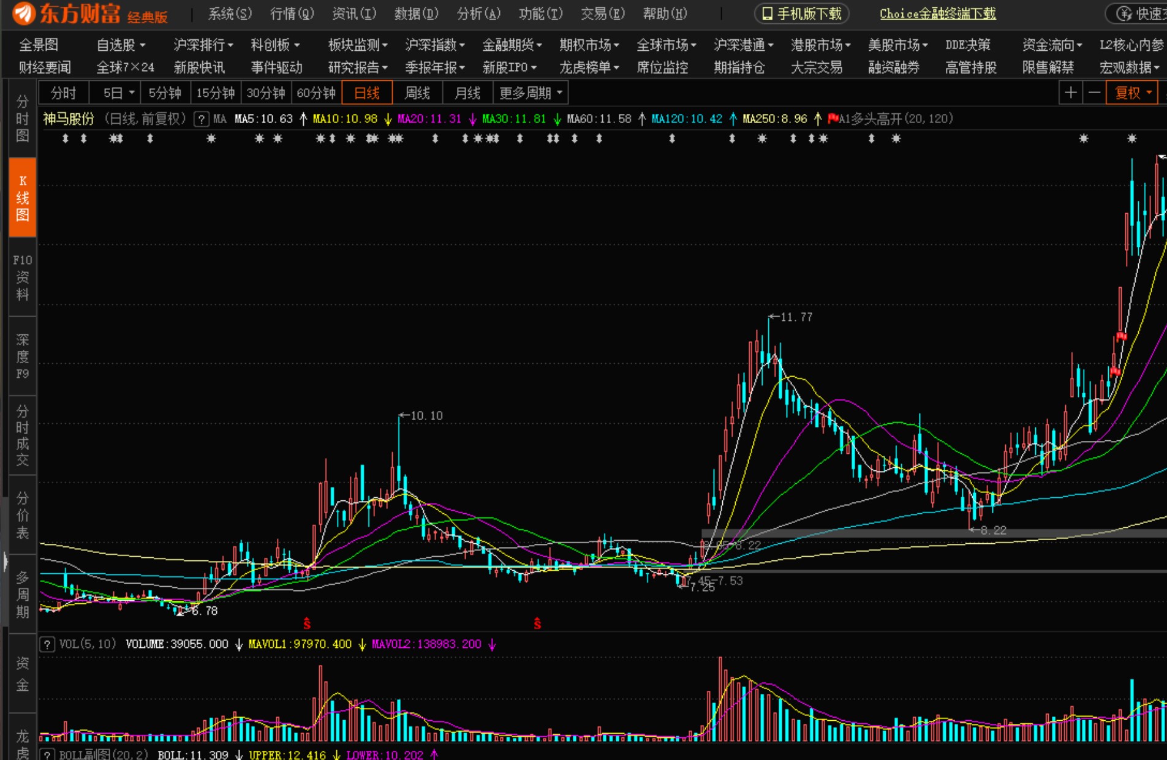Open the Choice金融终端下载 link
The height and width of the screenshot is (760, 1167).
[x=937, y=13]
